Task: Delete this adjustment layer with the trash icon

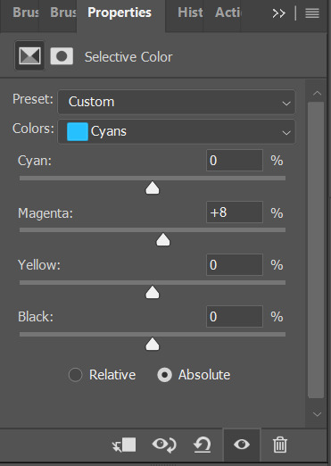Action: 280,445
